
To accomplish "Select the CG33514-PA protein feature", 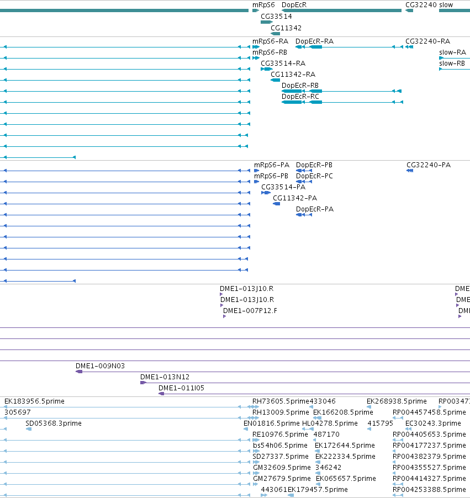I will click(x=266, y=193).
